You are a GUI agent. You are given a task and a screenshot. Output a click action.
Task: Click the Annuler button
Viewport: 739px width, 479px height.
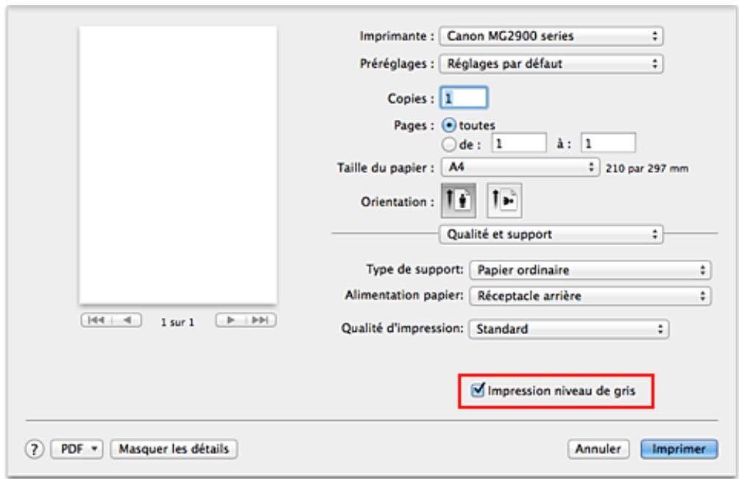point(598,449)
